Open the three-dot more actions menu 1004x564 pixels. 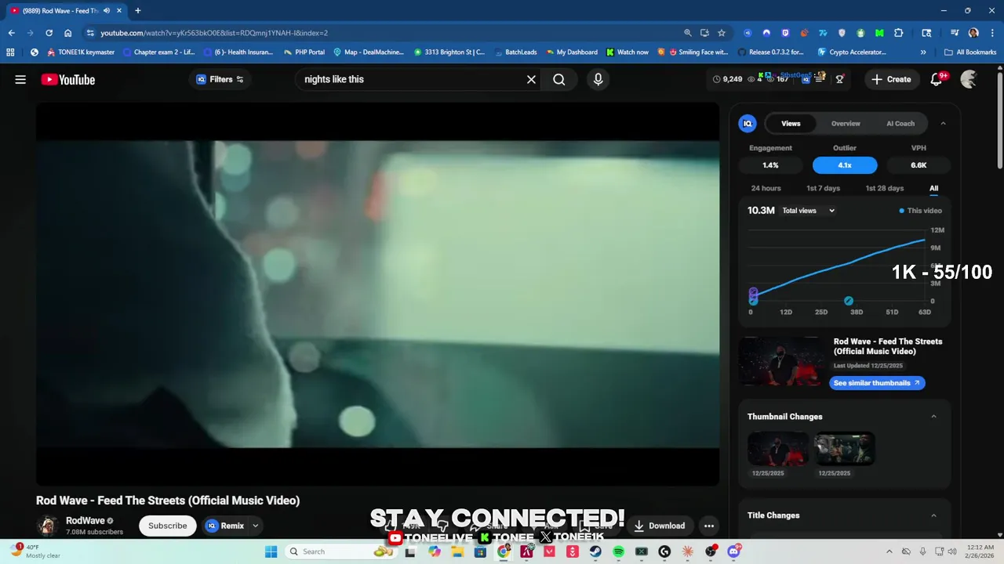point(709,526)
